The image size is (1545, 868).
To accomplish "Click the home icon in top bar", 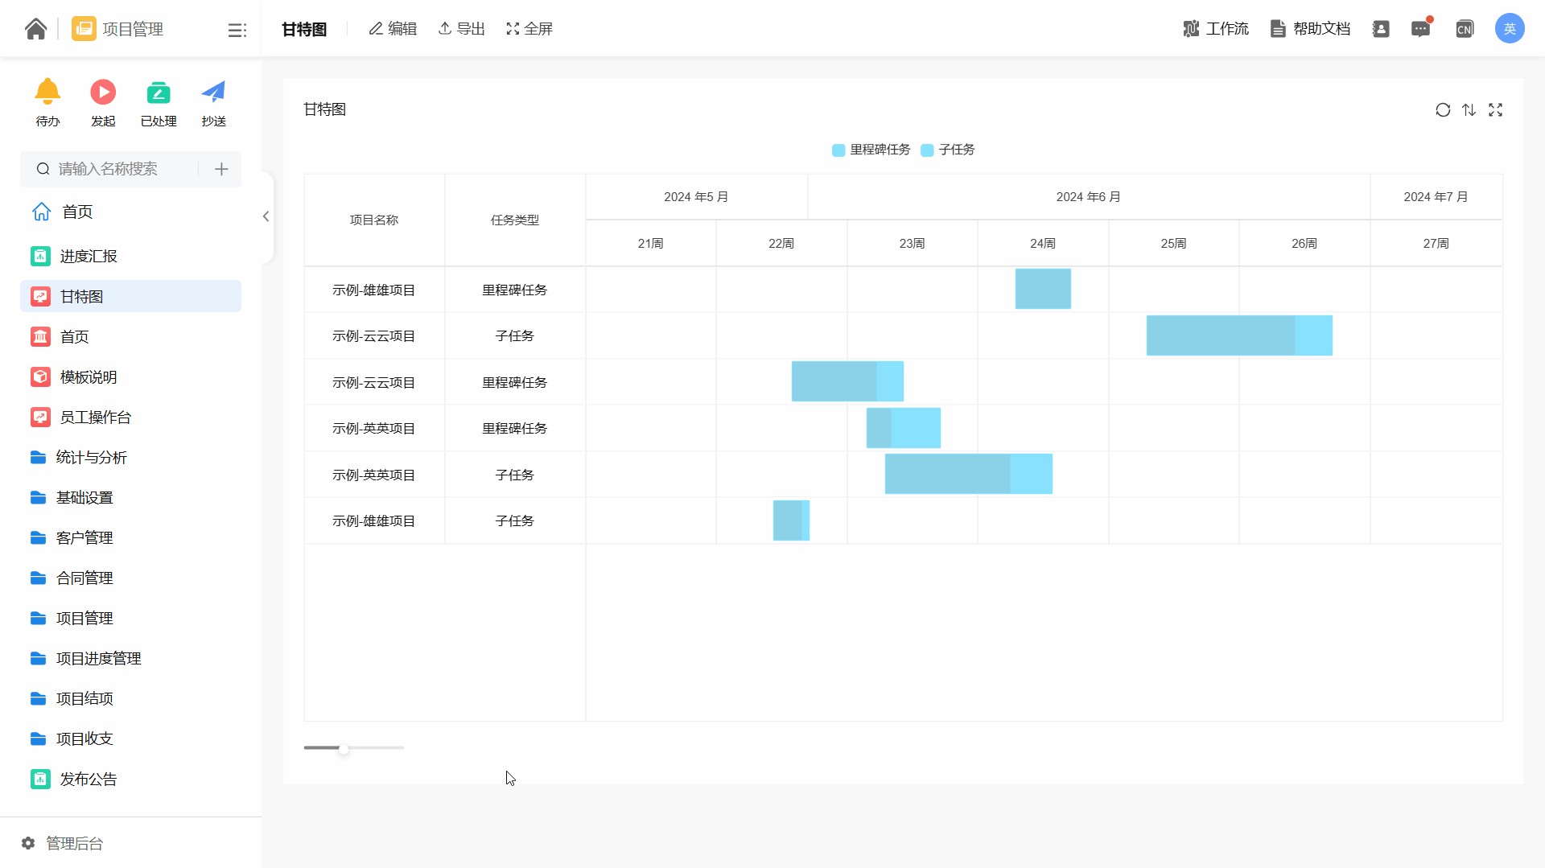I will click(x=35, y=29).
